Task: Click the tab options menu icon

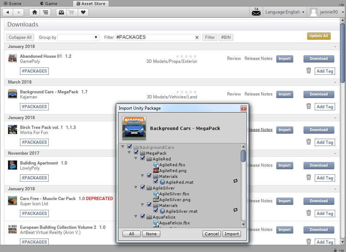Action: click(x=342, y=4)
